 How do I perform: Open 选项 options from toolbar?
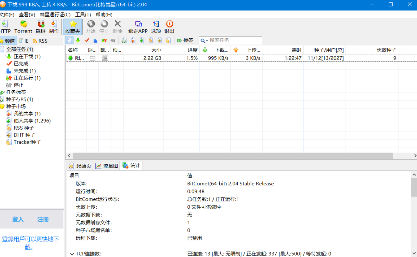(x=156, y=27)
